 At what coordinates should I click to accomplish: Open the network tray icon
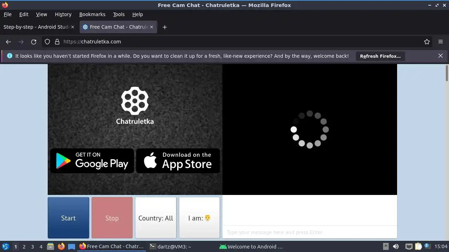pyautogui.click(x=409, y=246)
